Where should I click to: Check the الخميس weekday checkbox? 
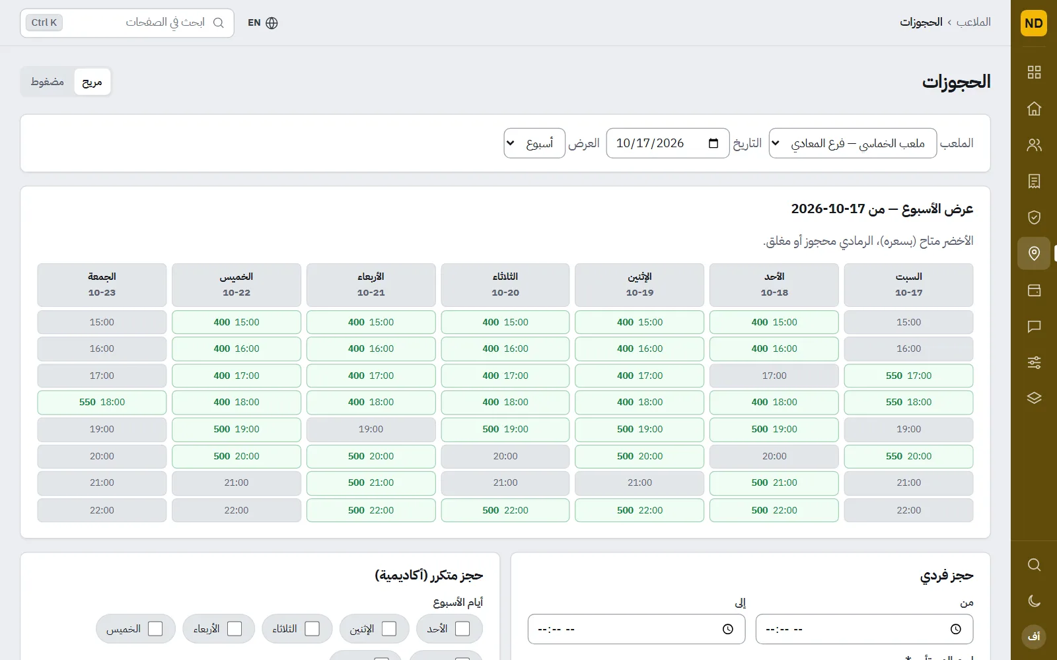[x=155, y=629]
